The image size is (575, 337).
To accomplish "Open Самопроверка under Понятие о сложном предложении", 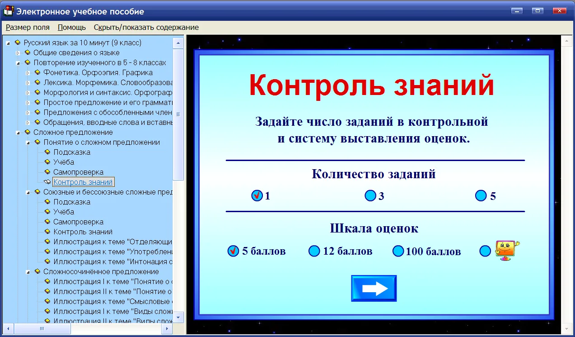I will pyautogui.click(x=79, y=172).
